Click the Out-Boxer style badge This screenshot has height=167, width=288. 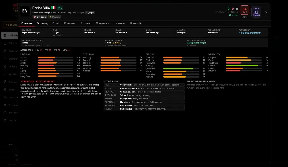click(x=40, y=17)
